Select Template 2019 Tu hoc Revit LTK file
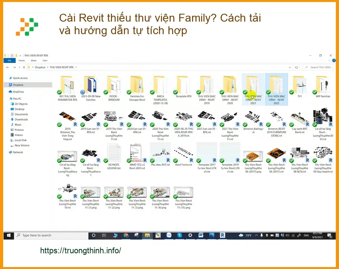Screen dimensions: 339x269 230,159
